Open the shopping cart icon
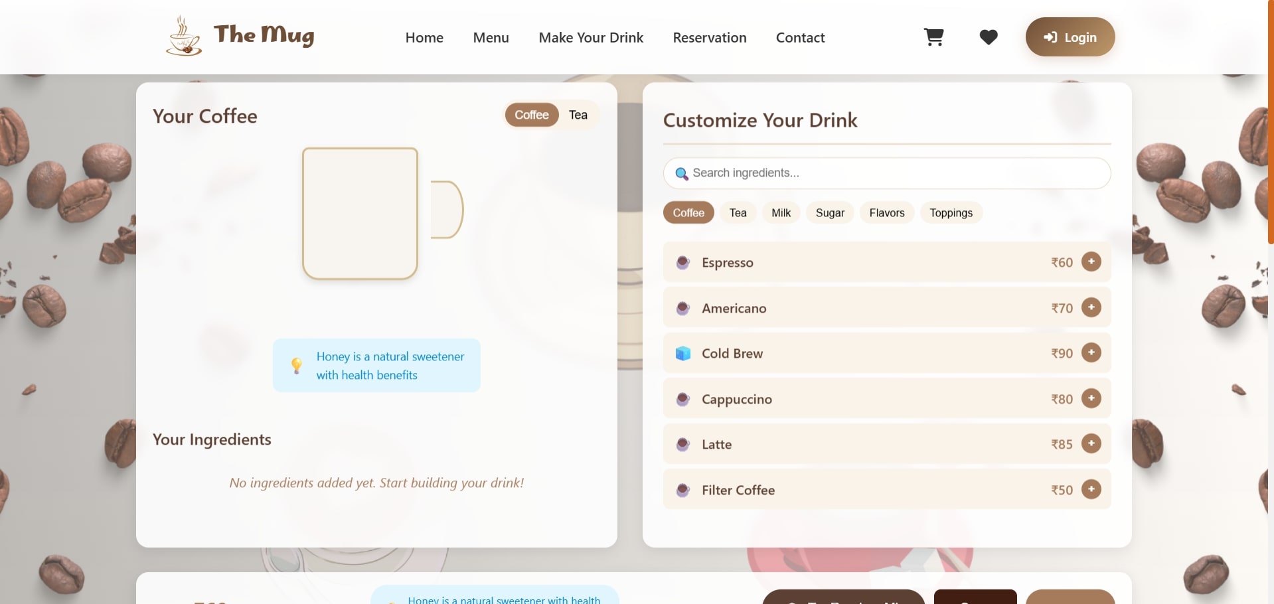Viewport: 1274px width, 604px height. [x=933, y=37]
